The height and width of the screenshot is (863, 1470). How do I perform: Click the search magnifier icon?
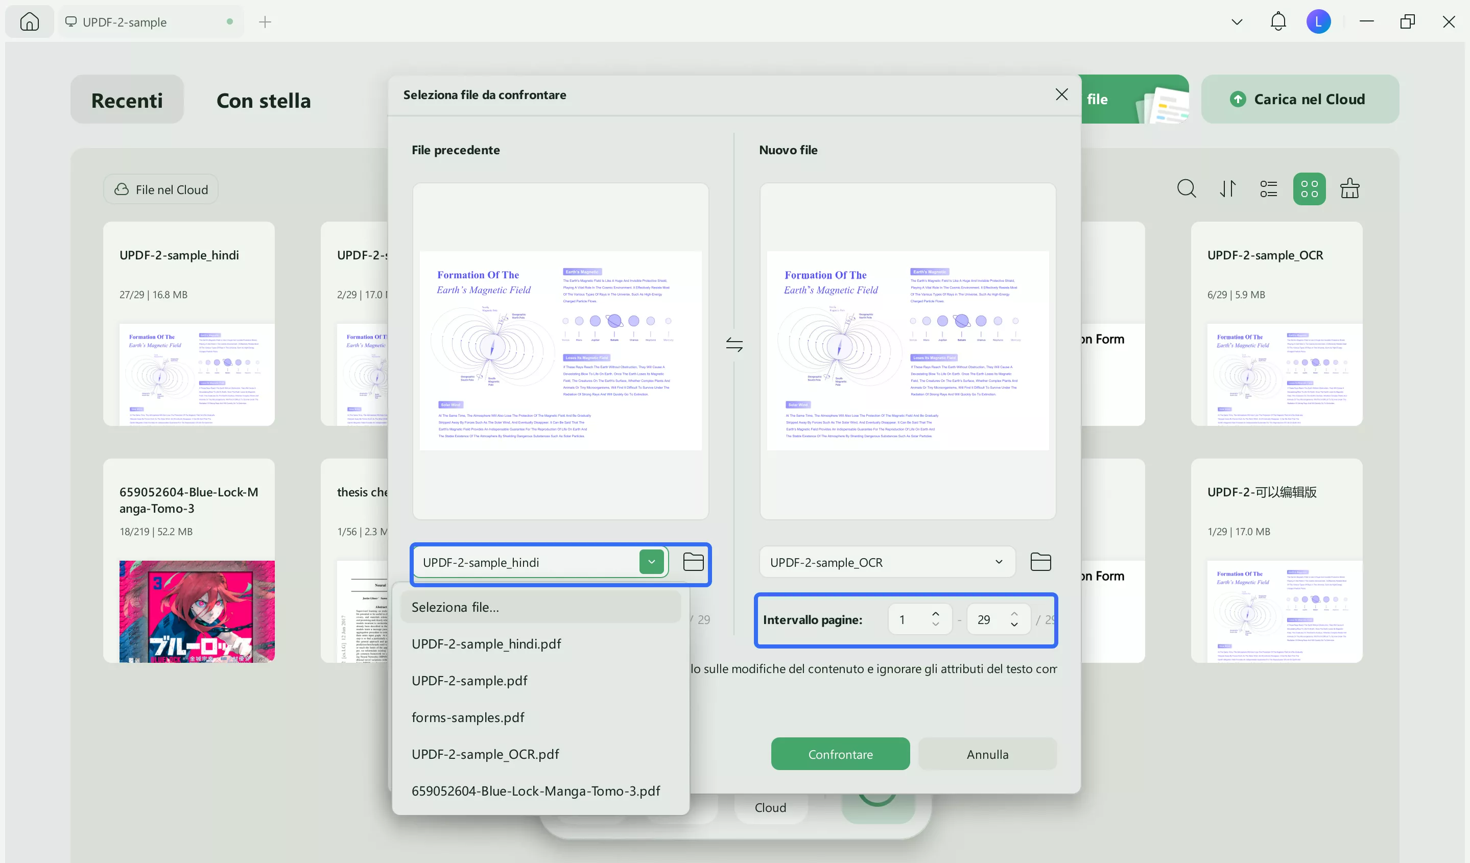click(x=1186, y=189)
